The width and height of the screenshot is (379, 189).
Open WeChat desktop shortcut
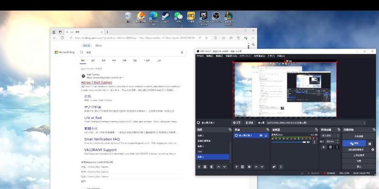tap(178, 17)
